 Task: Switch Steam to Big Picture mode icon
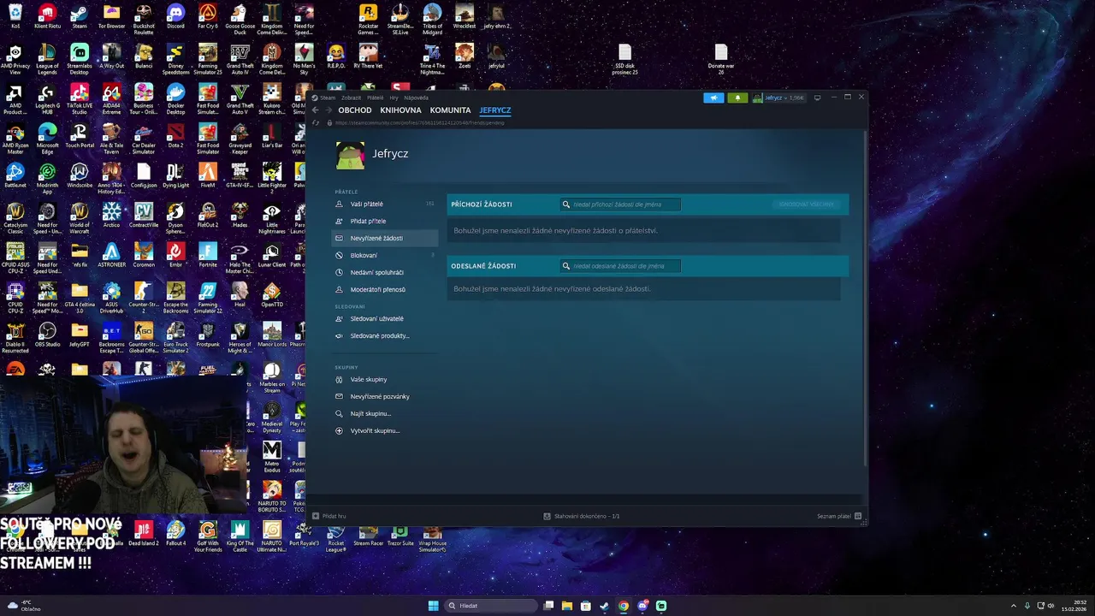[817, 98]
